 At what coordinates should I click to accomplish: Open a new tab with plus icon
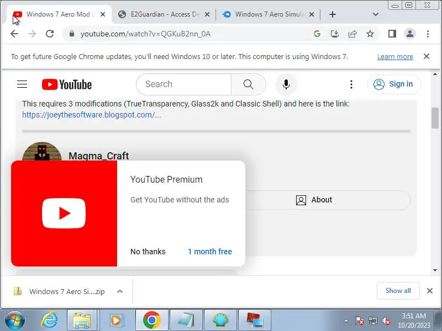(333, 14)
